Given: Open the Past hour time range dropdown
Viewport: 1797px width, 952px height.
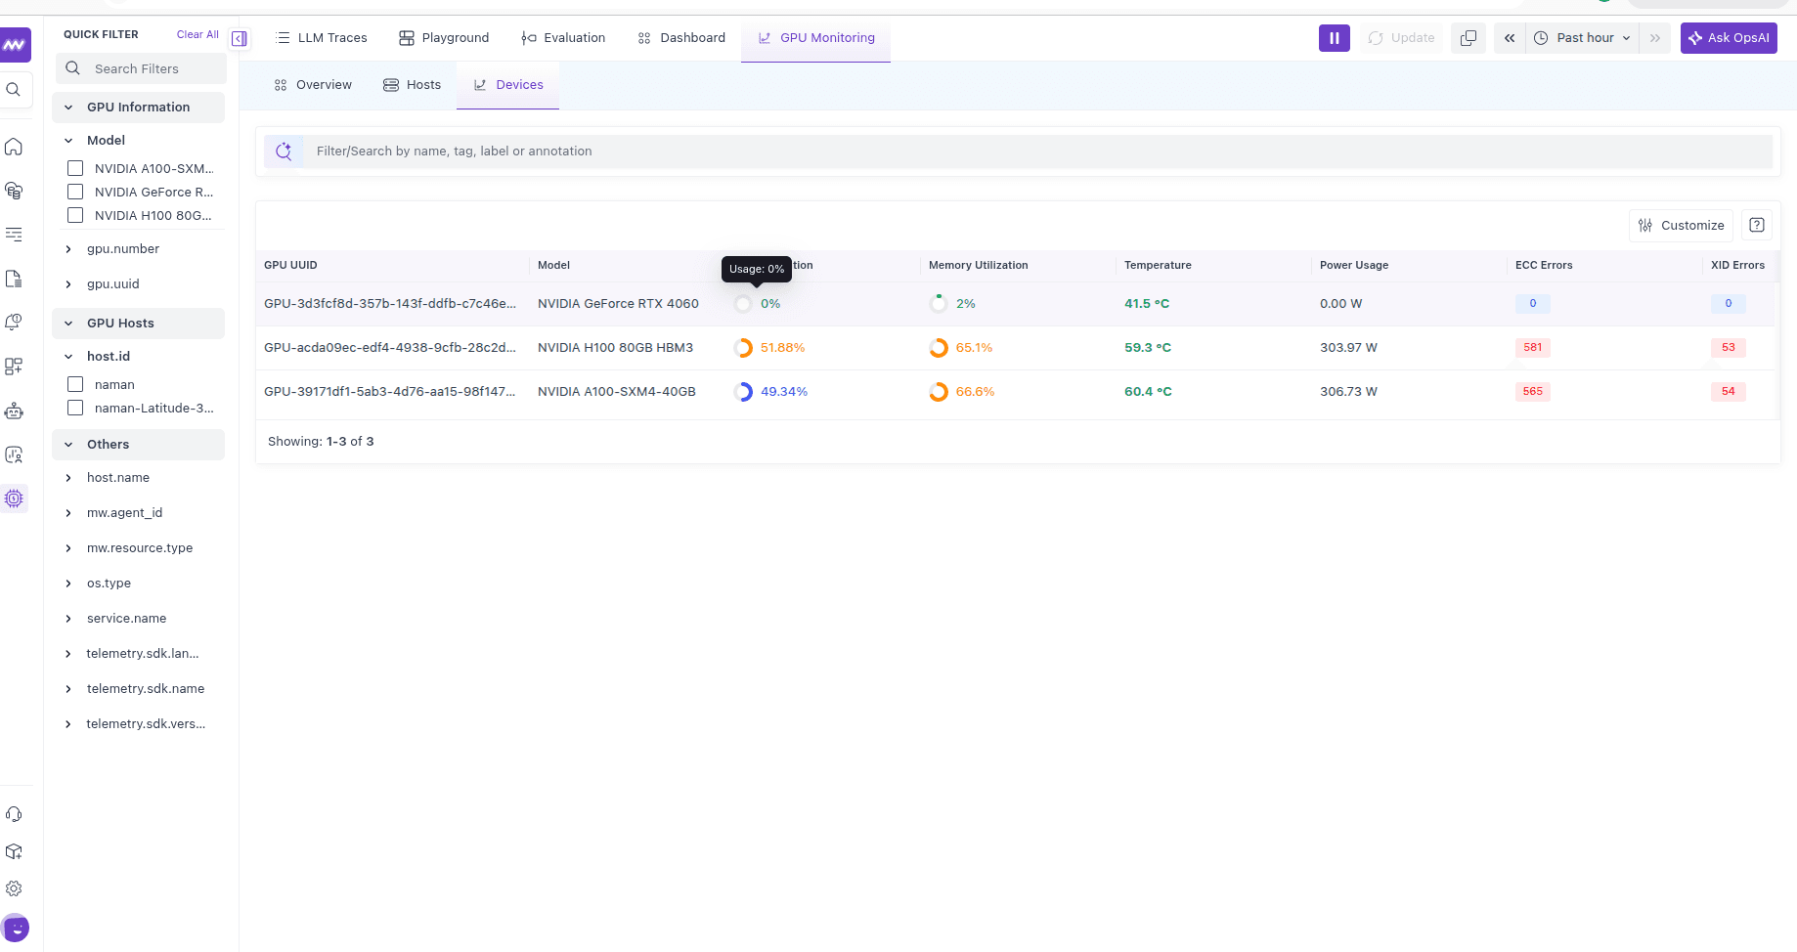Looking at the screenshot, I should [x=1582, y=38].
